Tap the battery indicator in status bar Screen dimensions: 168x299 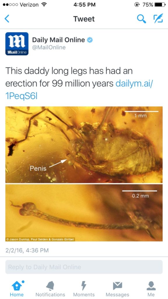pyautogui.click(x=160, y=5)
